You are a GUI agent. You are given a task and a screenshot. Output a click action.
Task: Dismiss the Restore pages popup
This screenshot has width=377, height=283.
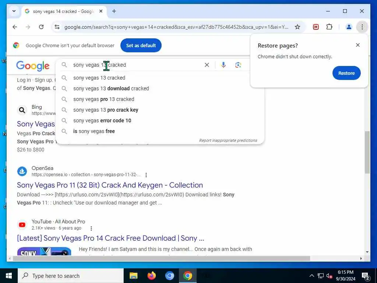pos(358,45)
